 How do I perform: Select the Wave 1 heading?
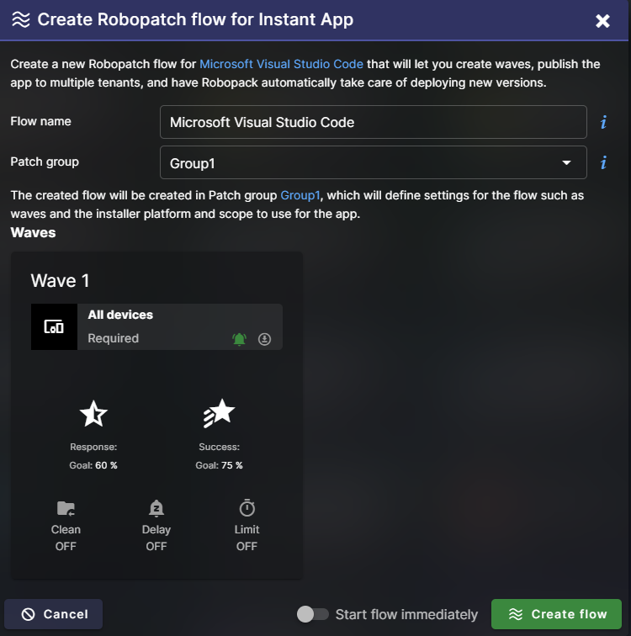(x=60, y=281)
